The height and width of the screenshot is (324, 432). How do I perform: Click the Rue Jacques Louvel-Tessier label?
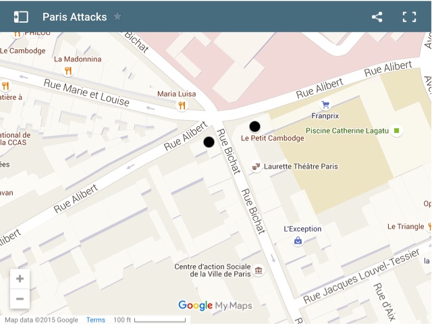pos(362,275)
